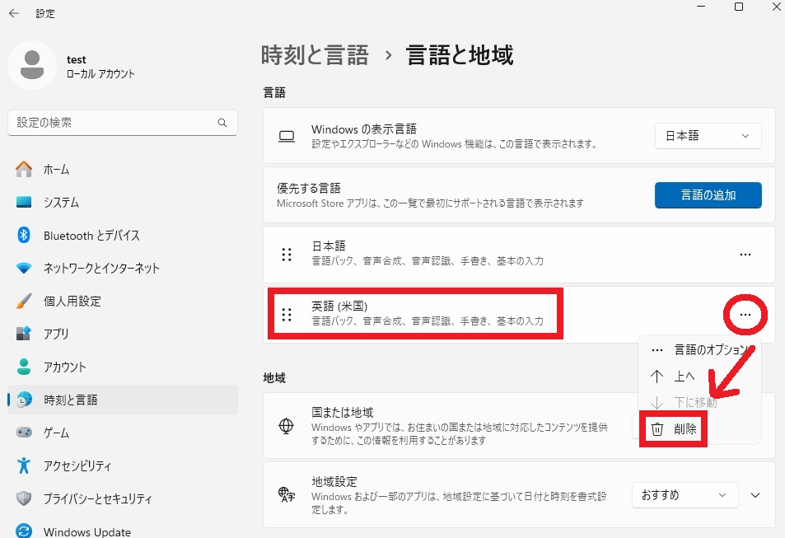Open three-dot menu for 英語 (米国)
The width and height of the screenshot is (785, 538).
pos(745,315)
